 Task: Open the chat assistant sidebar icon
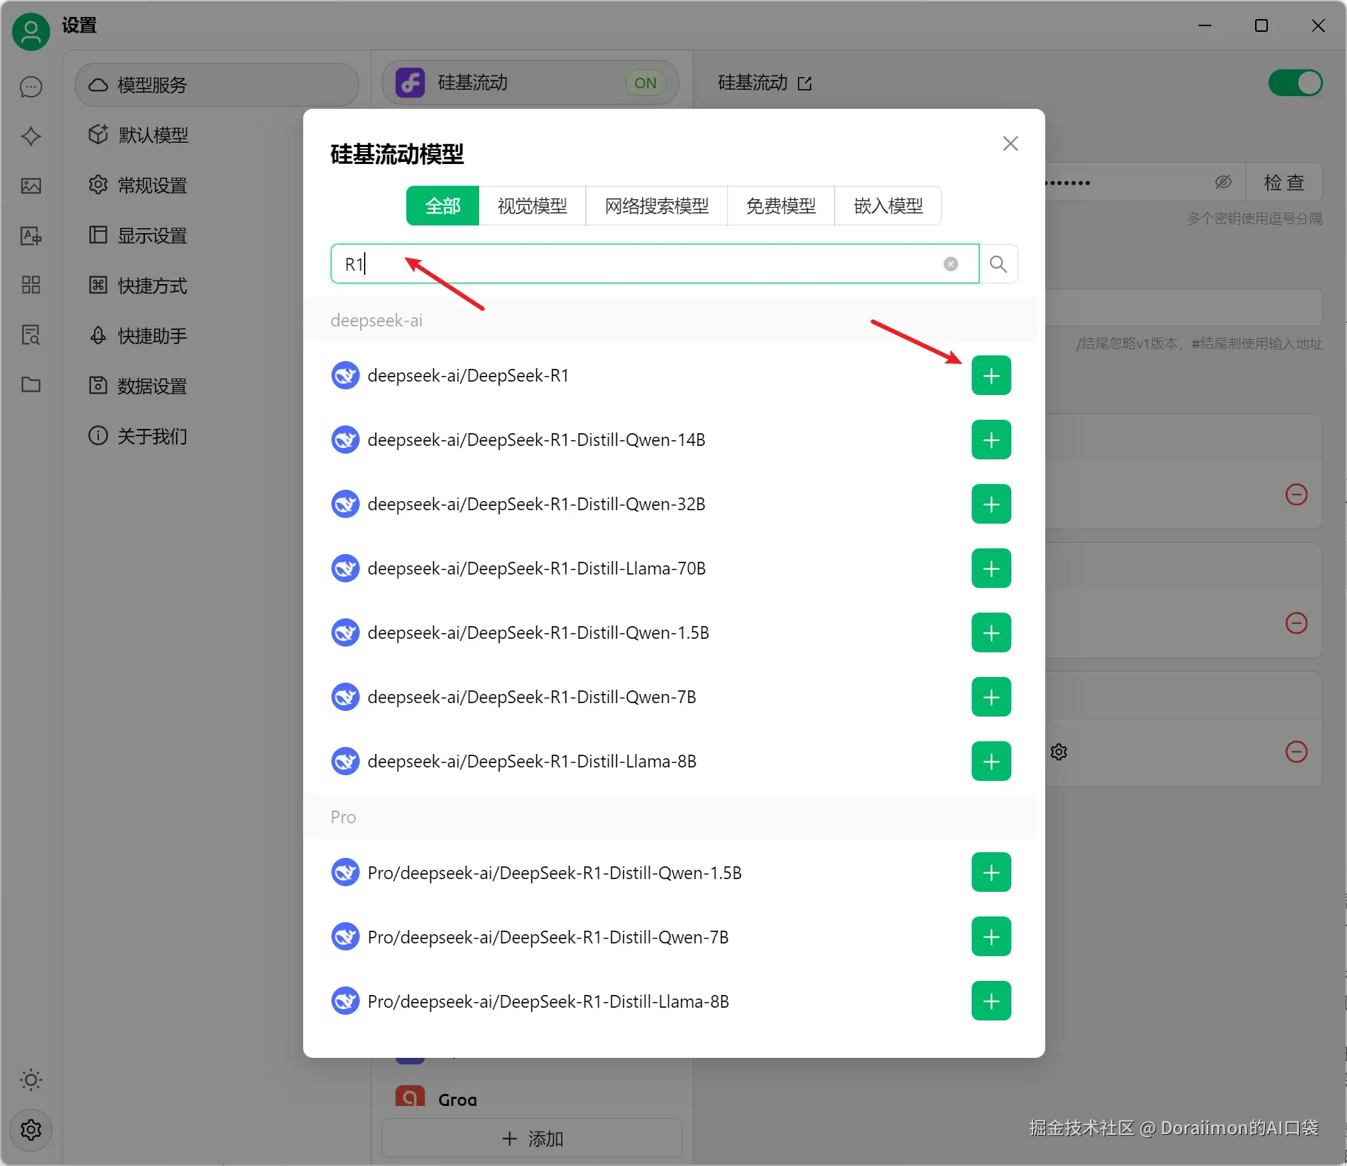[31, 87]
